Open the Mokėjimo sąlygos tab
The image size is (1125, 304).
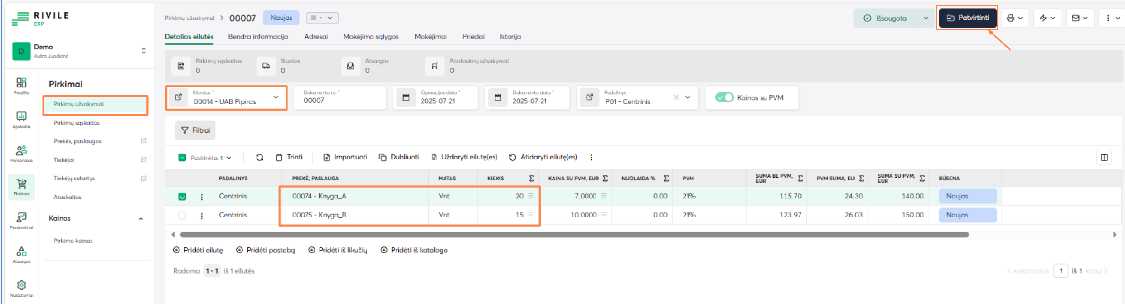[x=371, y=37]
